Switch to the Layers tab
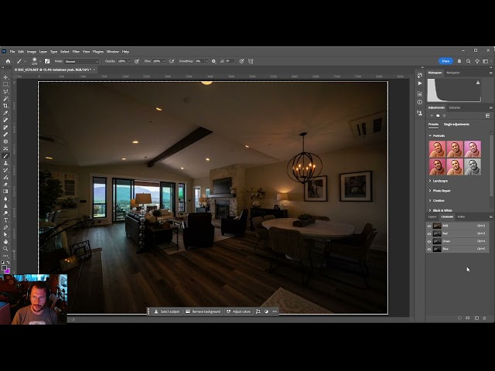The image size is (495, 371). pos(432,216)
